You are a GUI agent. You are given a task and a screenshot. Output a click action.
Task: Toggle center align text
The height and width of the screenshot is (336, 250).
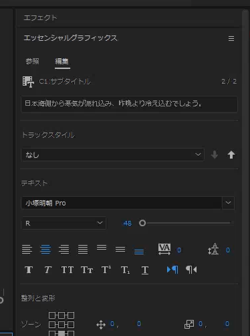45,249
